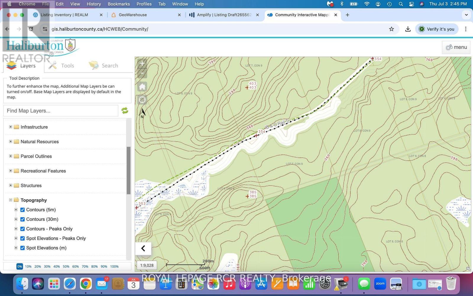Set layer transparency to 50%
This screenshot has height=296, width=473.
66,266
